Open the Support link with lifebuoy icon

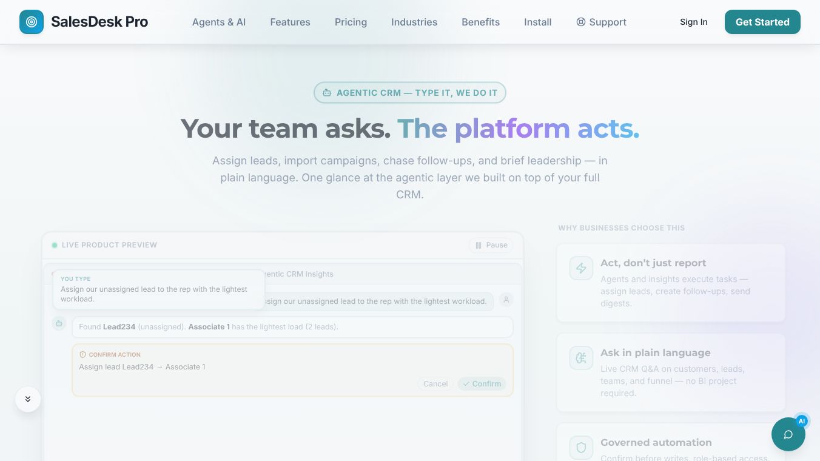click(601, 22)
